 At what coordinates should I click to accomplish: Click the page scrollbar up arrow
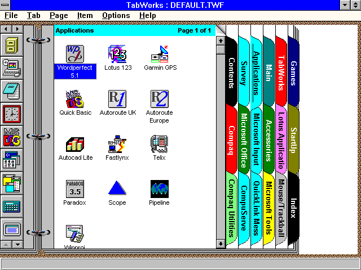pyautogui.click(x=221, y=41)
